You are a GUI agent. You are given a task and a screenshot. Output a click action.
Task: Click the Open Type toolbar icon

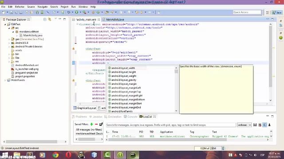coord(107,12)
